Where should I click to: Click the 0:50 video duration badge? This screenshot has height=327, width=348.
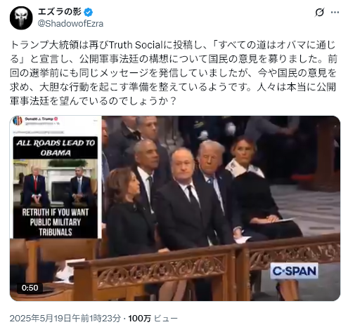click(30, 288)
